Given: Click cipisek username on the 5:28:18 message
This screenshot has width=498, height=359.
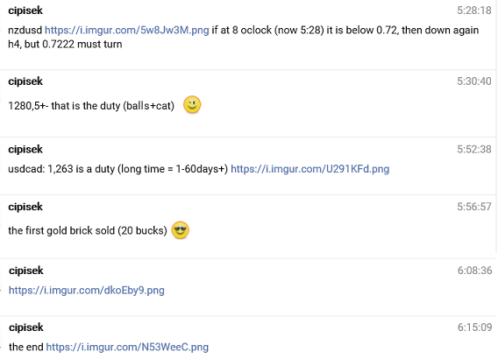Looking at the screenshot, I should pos(25,11).
